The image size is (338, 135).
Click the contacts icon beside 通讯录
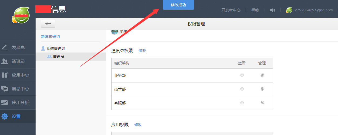click(x=5, y=61)
